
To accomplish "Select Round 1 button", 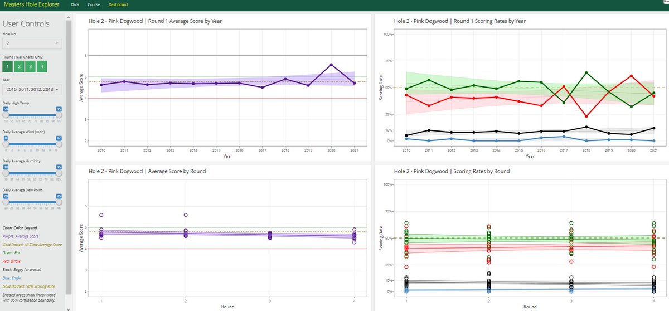I will point(7,67).
